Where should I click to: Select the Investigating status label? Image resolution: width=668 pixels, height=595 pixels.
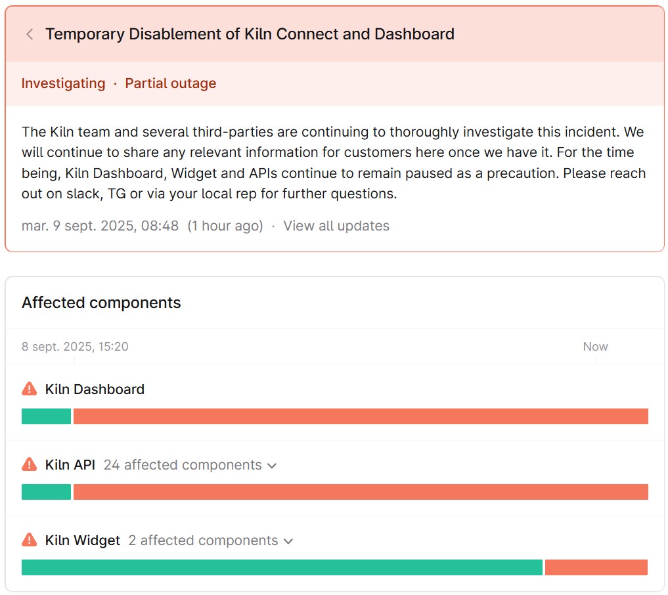(63, 83)
